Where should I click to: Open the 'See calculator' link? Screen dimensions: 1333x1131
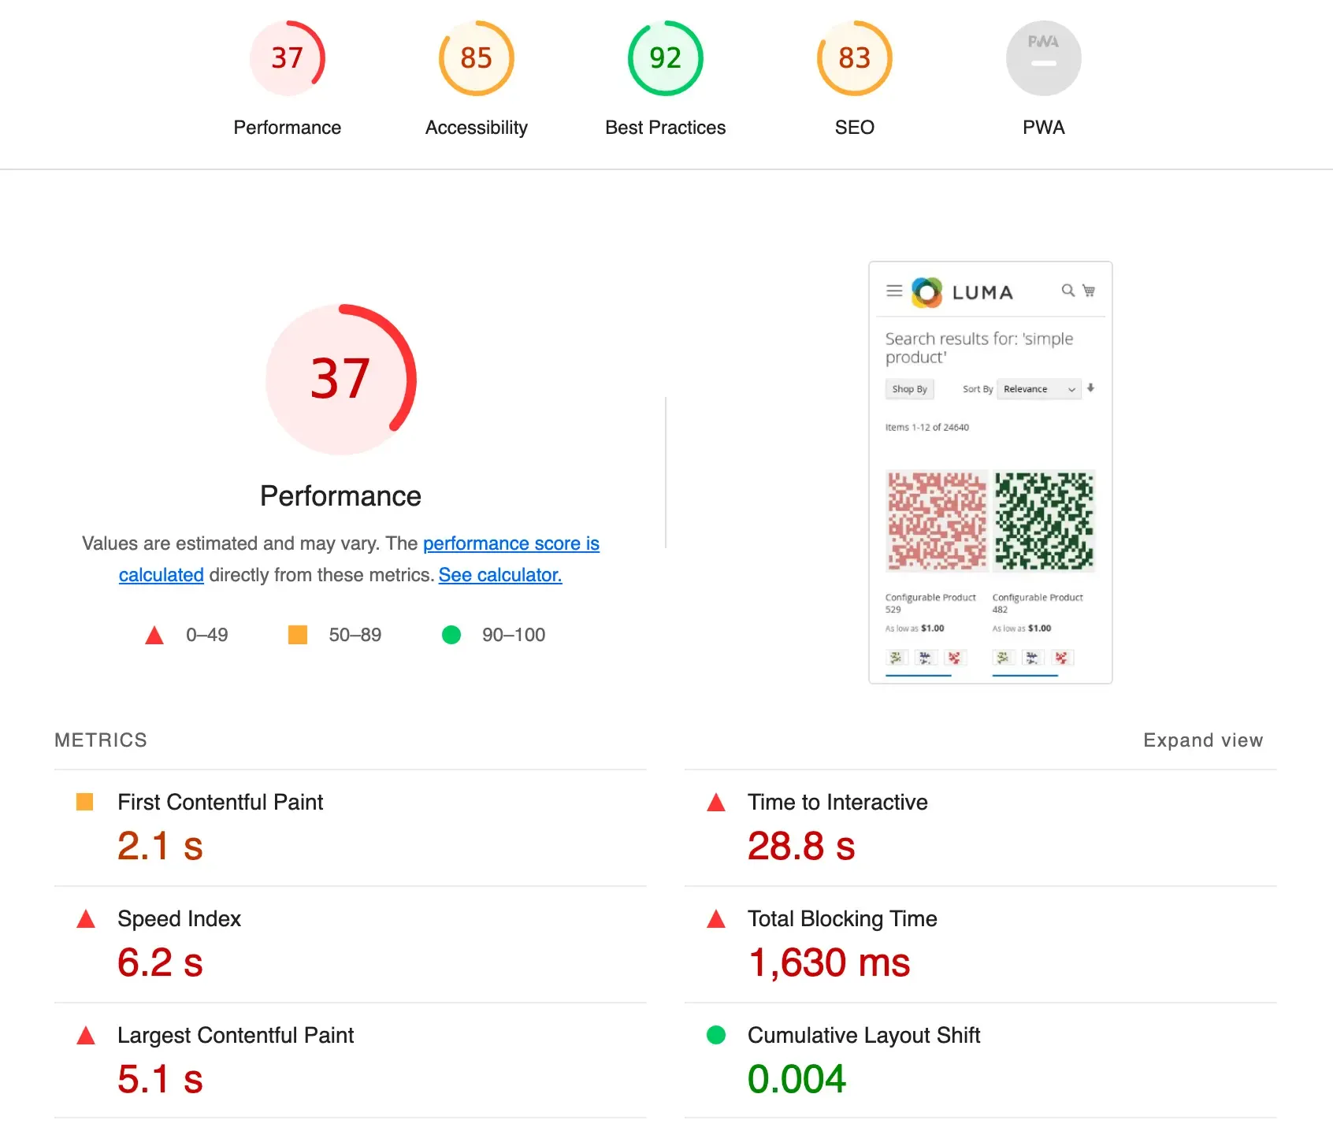click(499, 575)
